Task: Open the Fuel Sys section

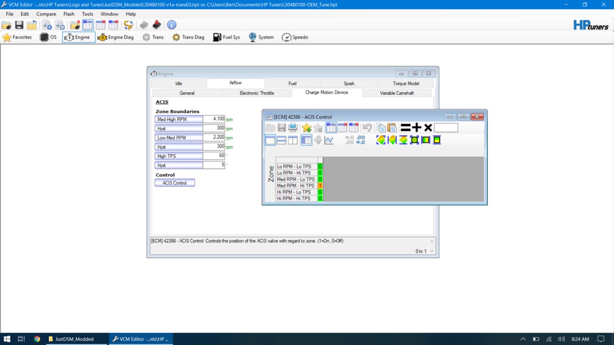Action: click(226, 37)
